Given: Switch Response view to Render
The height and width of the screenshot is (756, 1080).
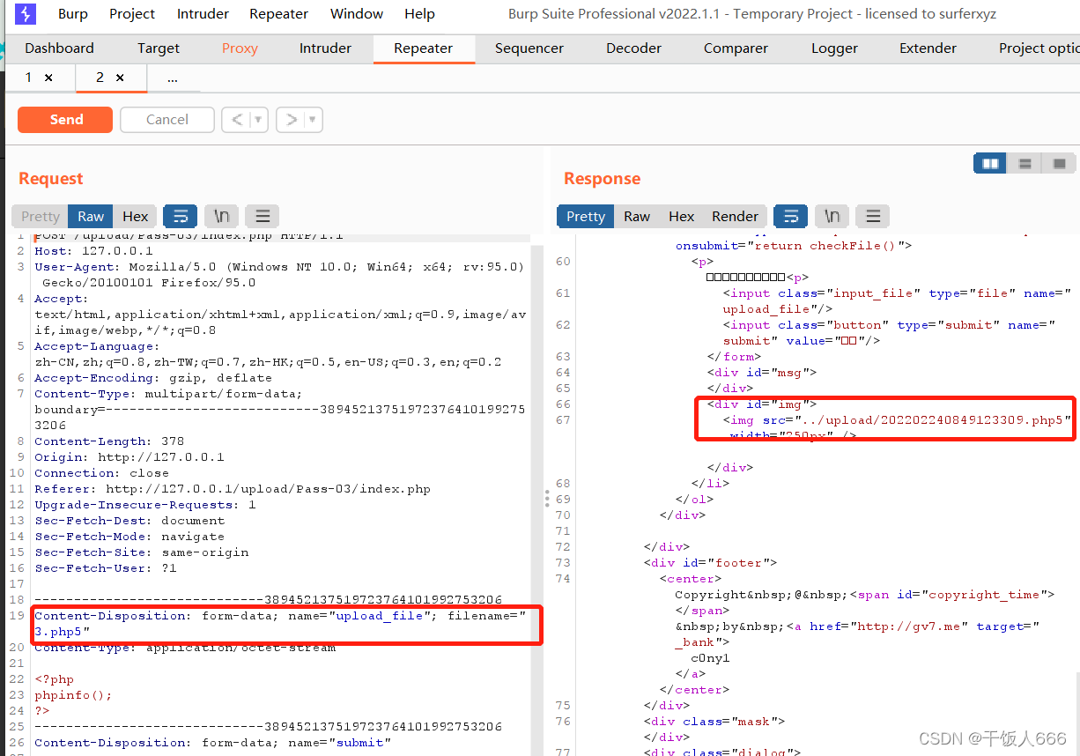Looking at the screenshot, I should [735, 216].
